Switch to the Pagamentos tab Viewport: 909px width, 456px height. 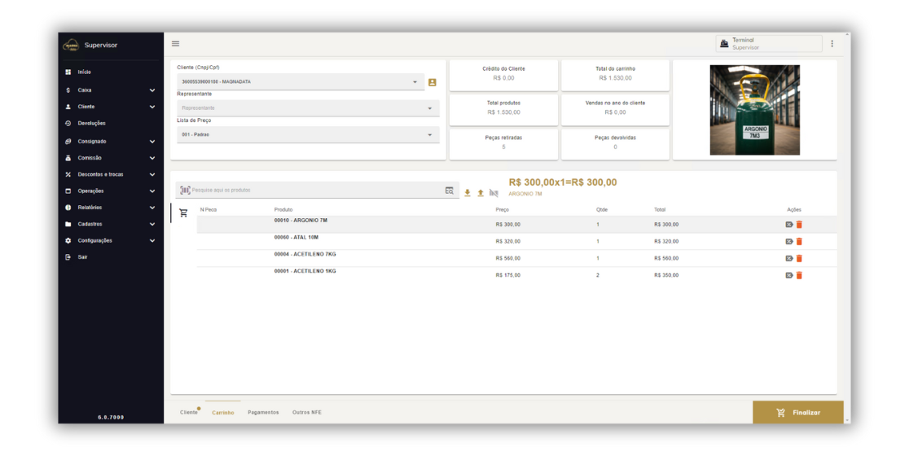263,413
